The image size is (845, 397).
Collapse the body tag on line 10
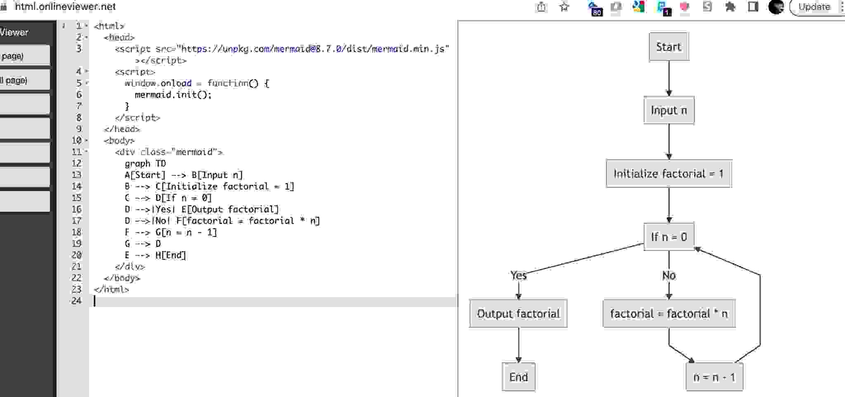[x=87, y=141]
